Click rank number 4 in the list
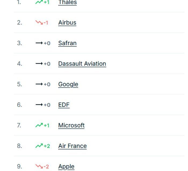Viewport: 188px width, 171px height. pos(20,64)
